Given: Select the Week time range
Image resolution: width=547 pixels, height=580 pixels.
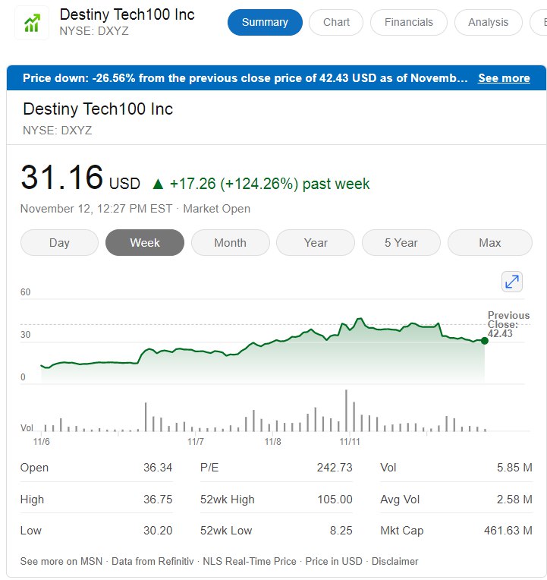Looking at the screenshot, I should click(145, 243).
